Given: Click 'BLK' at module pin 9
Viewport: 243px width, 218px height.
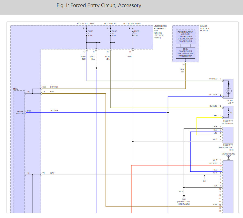Looking at the screenshot, I should click(x=215, y=186).
